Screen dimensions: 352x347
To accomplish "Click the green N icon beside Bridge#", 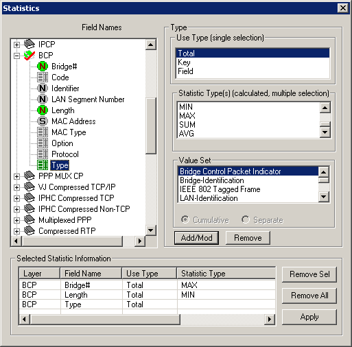I will 43,67.
